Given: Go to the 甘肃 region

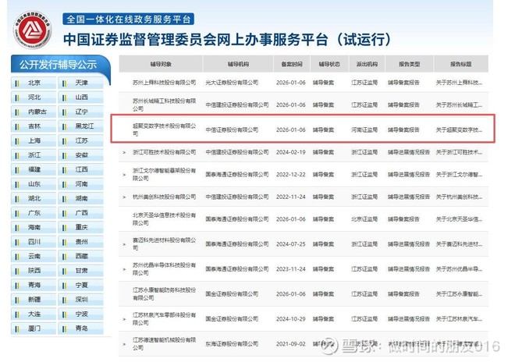Looking at the screenshot, I should pos(81,271).
